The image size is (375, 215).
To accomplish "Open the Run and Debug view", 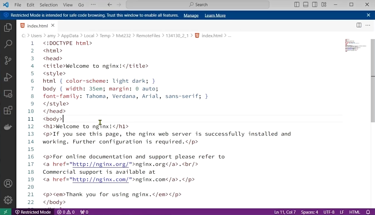I will click(x=8, y=77).
